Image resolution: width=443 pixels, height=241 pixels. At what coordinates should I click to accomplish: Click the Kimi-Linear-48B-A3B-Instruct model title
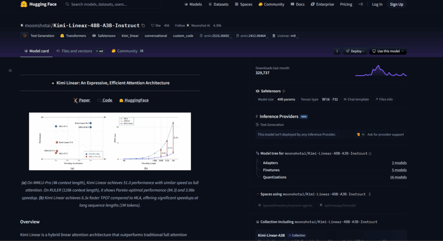[x=96, y=25]
